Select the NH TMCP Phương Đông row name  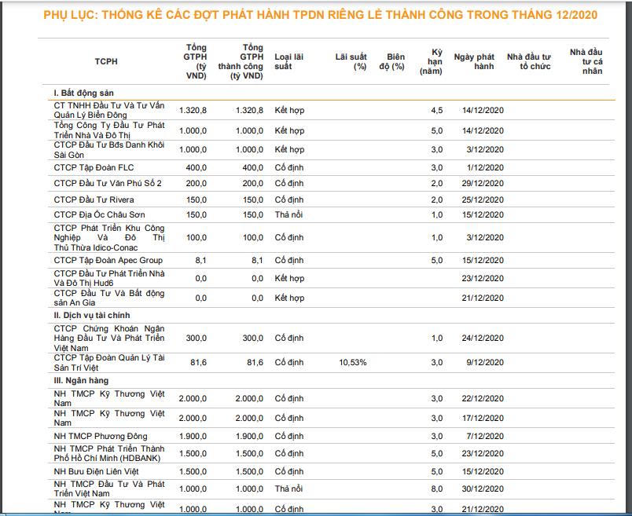pos(100,436)
